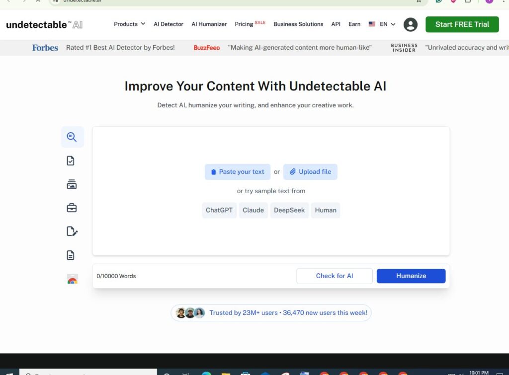Open the user account avatar icon

point(410,24)
